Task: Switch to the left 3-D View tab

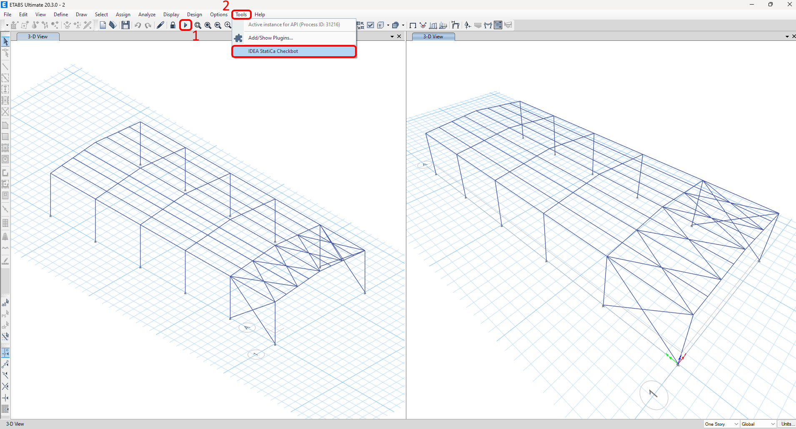Action: pyautogui.click(x=38, y=36)
